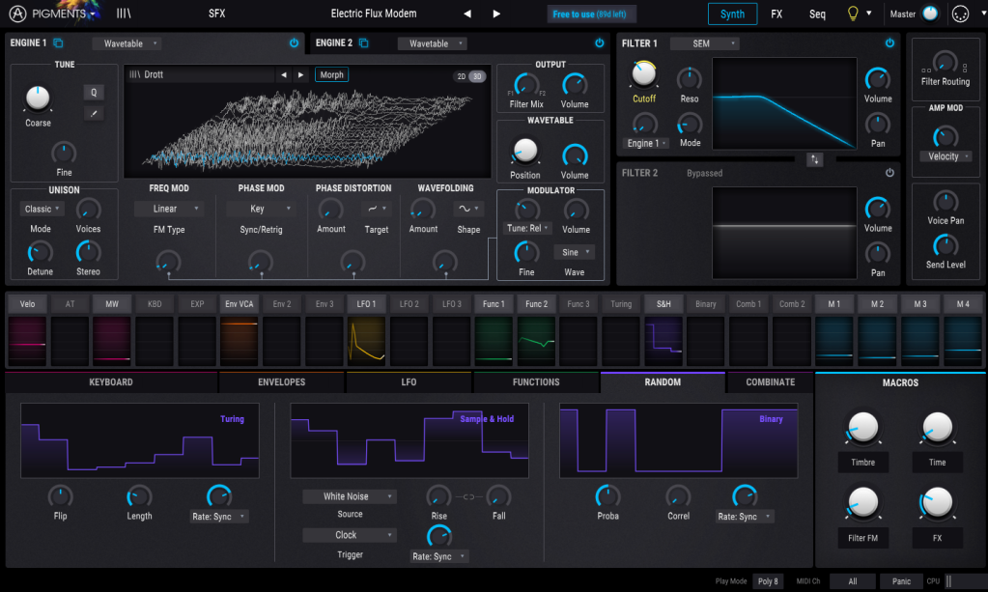
Task: Open MIDI settings icon at top right
Action: 960,14
